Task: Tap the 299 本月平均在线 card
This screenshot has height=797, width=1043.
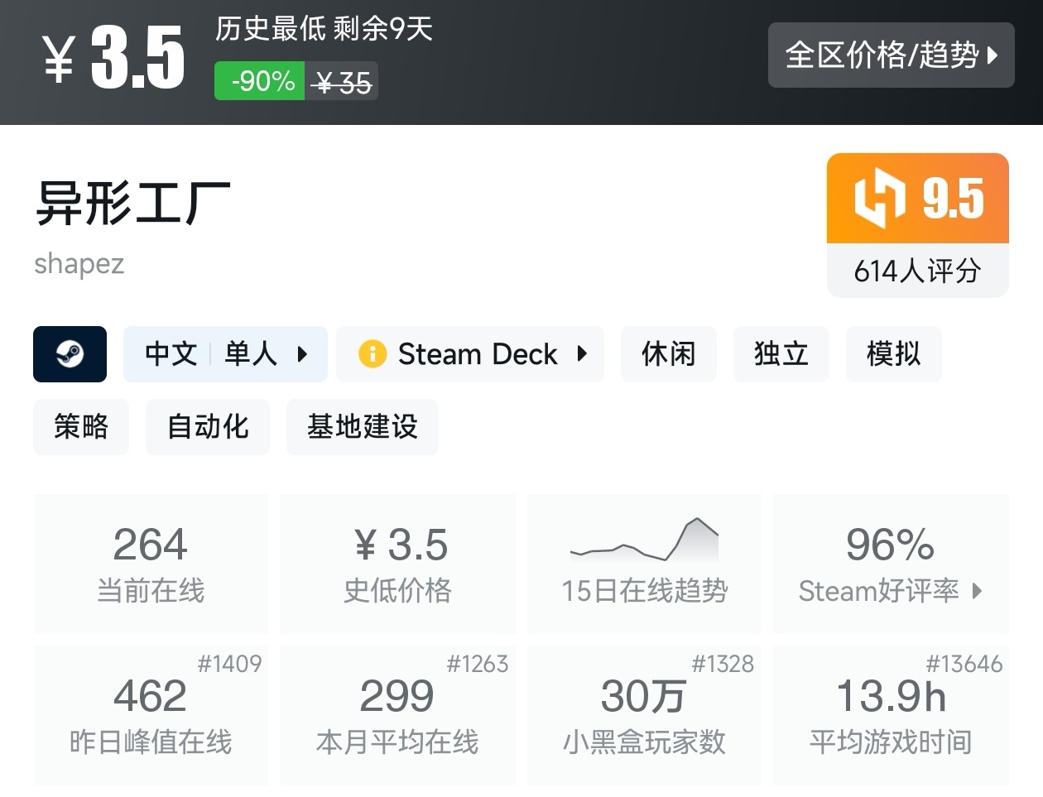Action: point(397,715)
